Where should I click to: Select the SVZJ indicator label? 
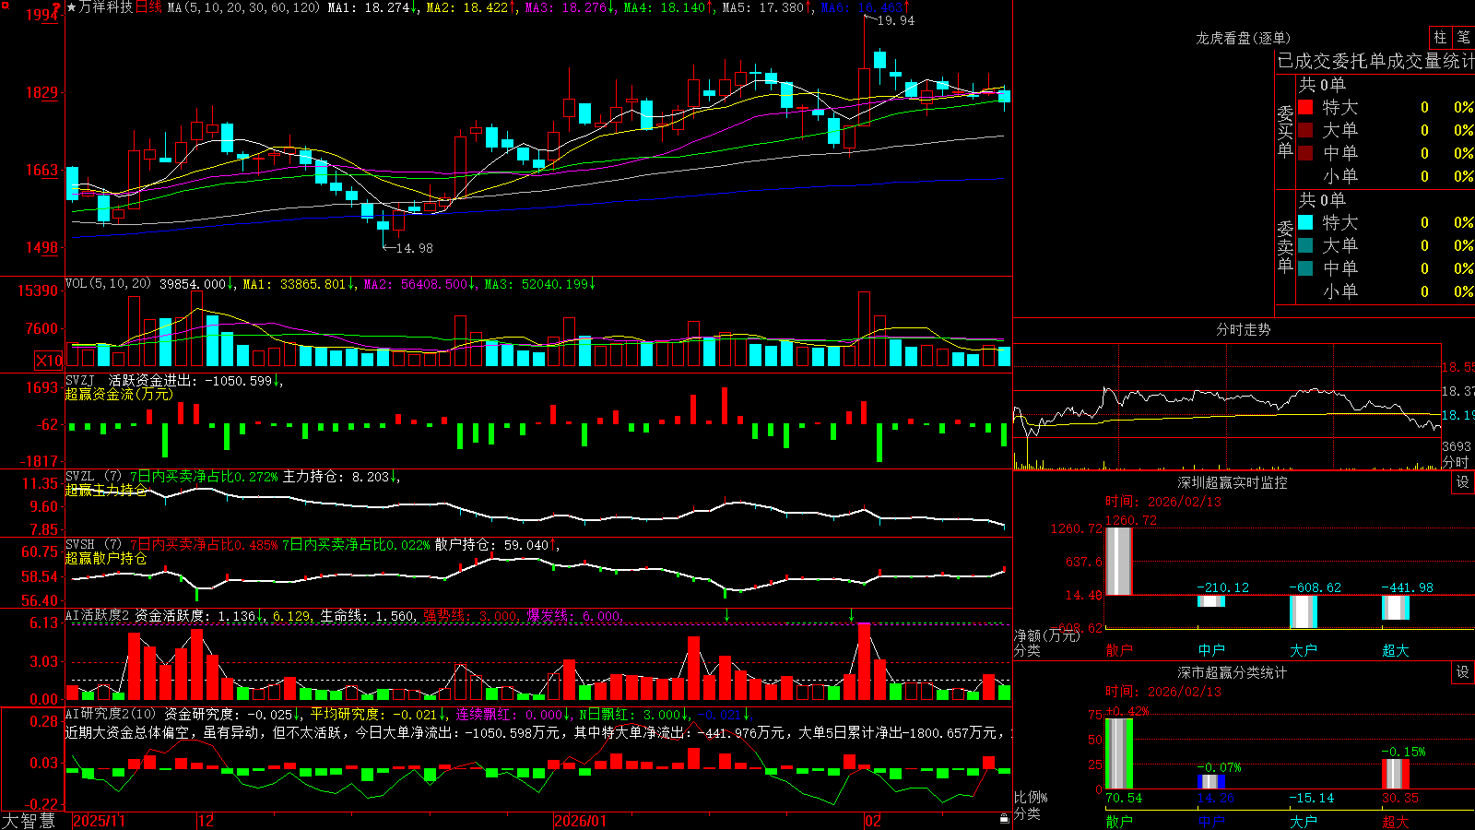tap(80, 380)
